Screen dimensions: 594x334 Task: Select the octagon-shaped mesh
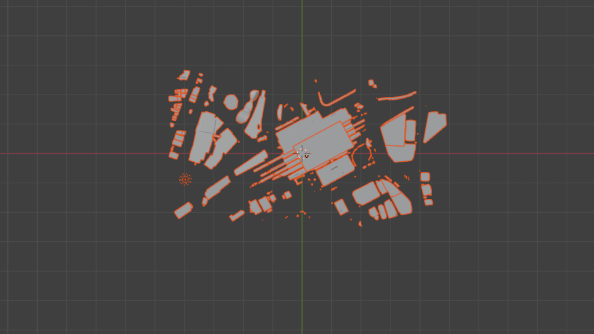point(231,102)
